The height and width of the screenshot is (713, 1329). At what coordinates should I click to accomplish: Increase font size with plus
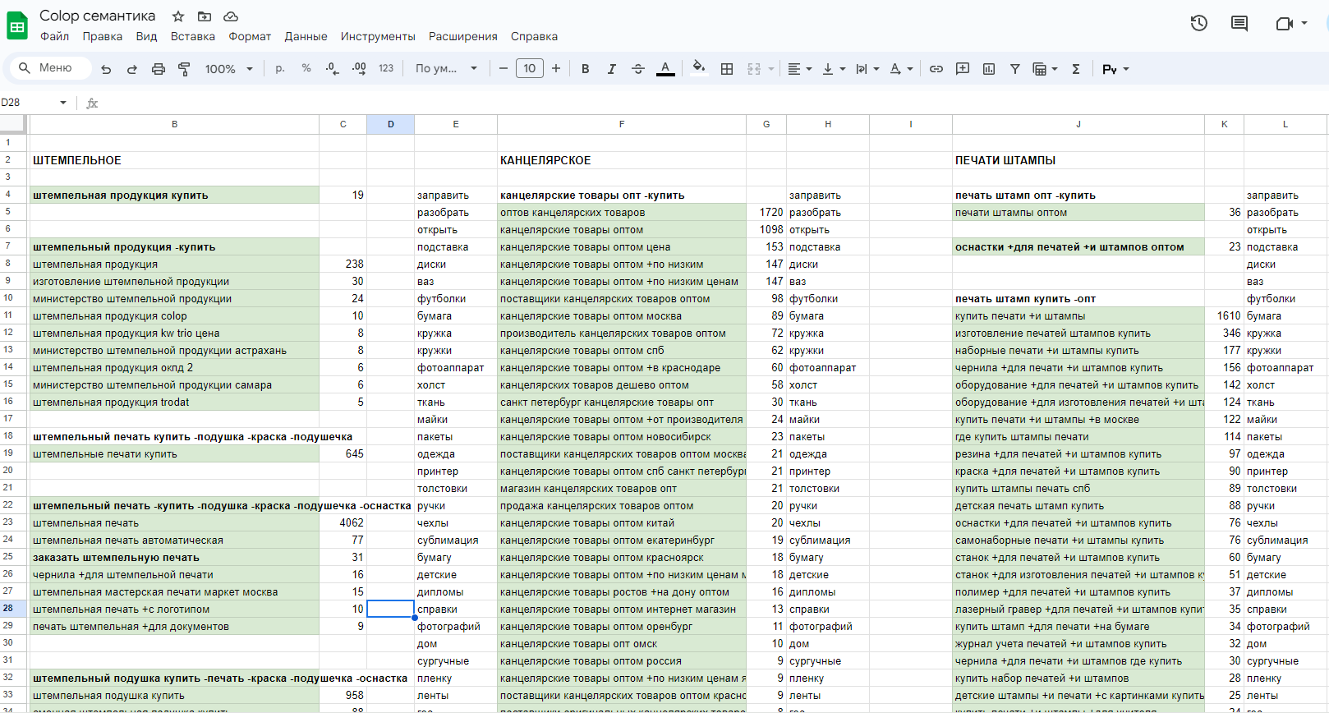(x=556, y=69)
